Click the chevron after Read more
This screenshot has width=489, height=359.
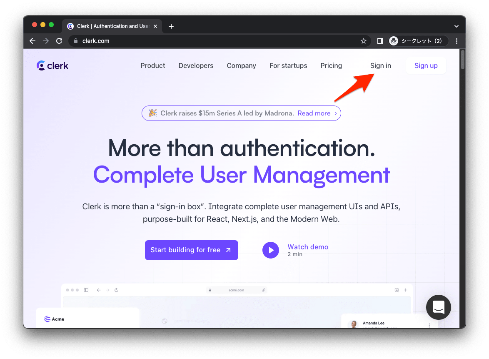click(336, 113)
